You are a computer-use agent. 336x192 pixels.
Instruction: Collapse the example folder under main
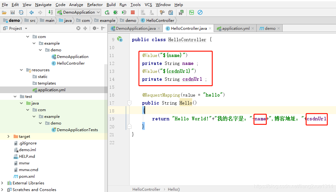[x=34, y=43]
